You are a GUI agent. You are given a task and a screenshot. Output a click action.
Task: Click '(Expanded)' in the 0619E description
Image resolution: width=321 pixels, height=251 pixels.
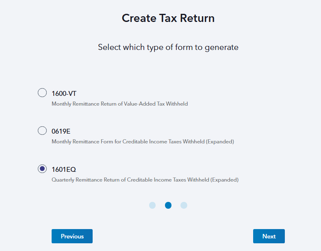(221, 142)
